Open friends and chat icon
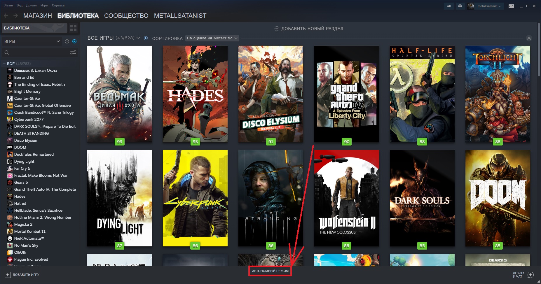 click(x=531, y=275)
